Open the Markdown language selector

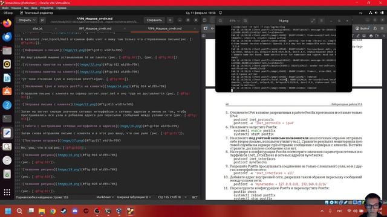pos(105,197)
